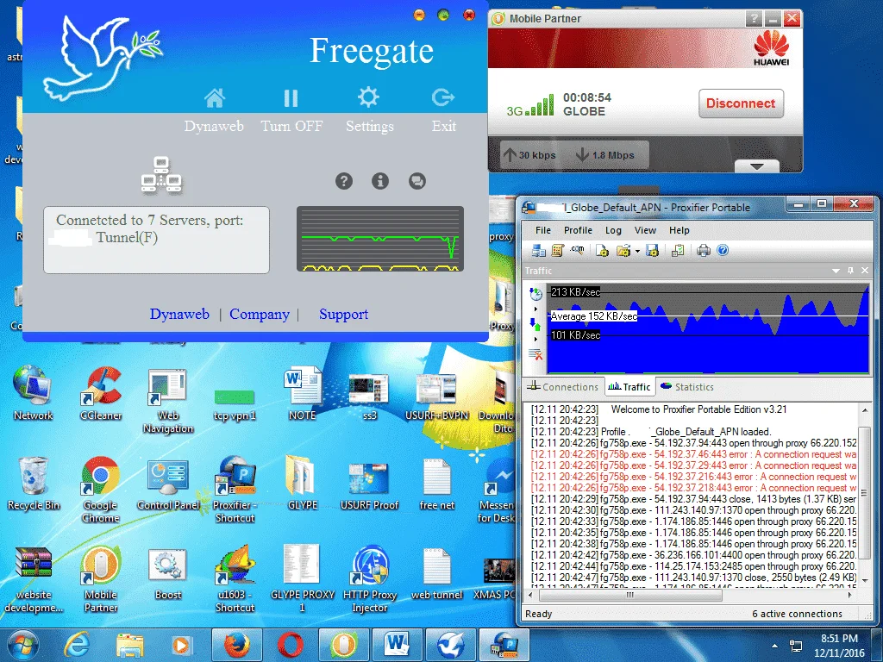Open the Proxy Checker clipboard icon

coord(678,251)
